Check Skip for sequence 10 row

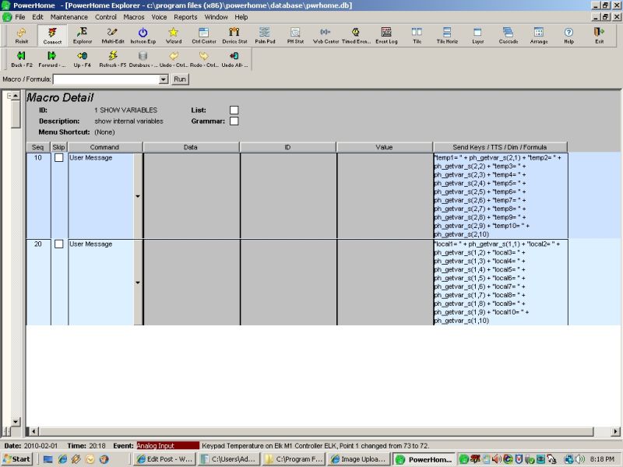(59, 158)
